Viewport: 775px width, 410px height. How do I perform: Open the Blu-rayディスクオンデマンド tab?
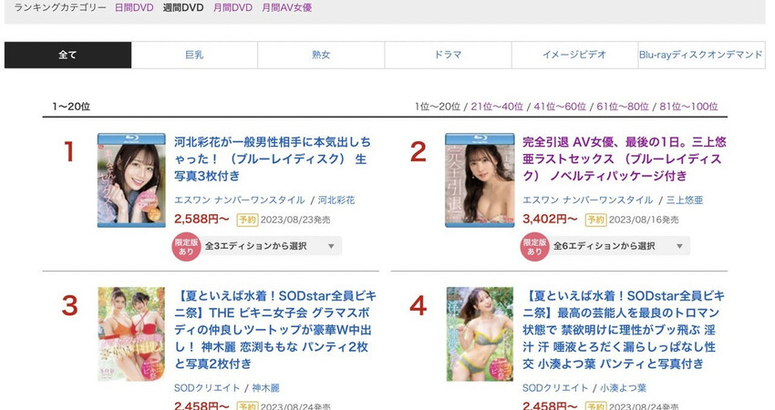pos(701,55)
